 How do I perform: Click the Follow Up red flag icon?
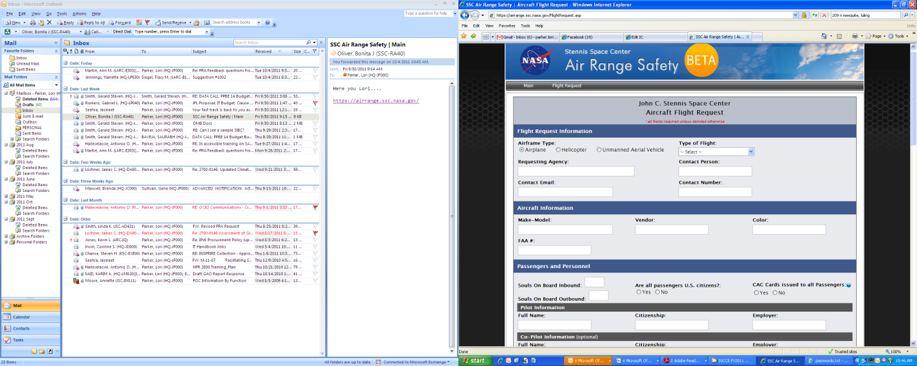tap(147, 22)
